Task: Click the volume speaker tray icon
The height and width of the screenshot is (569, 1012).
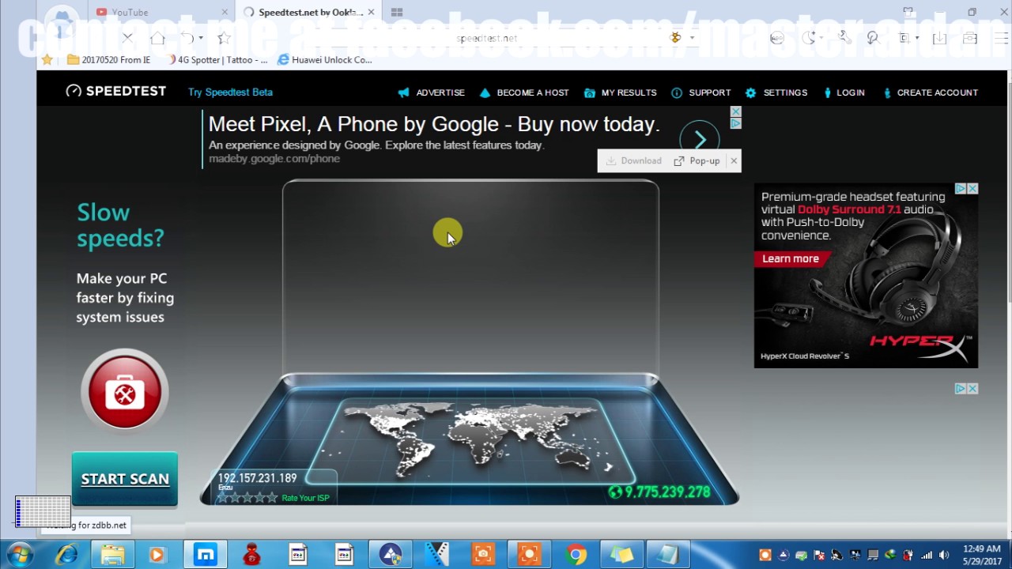Action: click(x=944, y=555)
